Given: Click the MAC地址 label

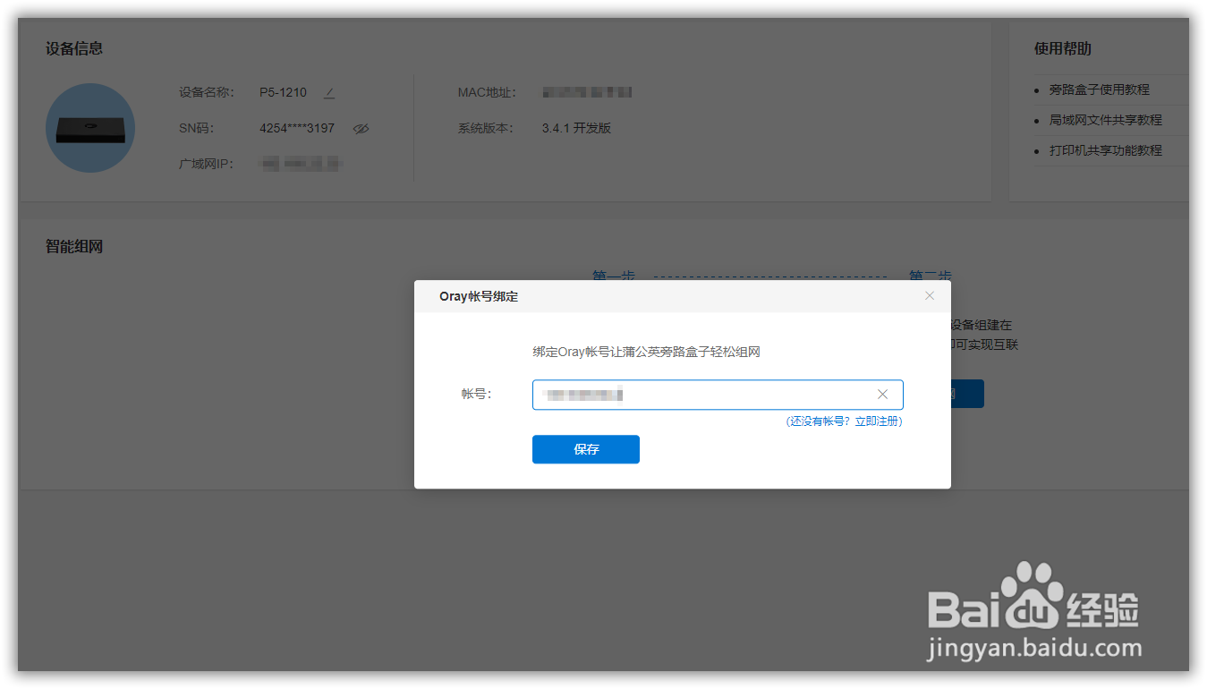Looking at the screenshot, I should 486,92.
